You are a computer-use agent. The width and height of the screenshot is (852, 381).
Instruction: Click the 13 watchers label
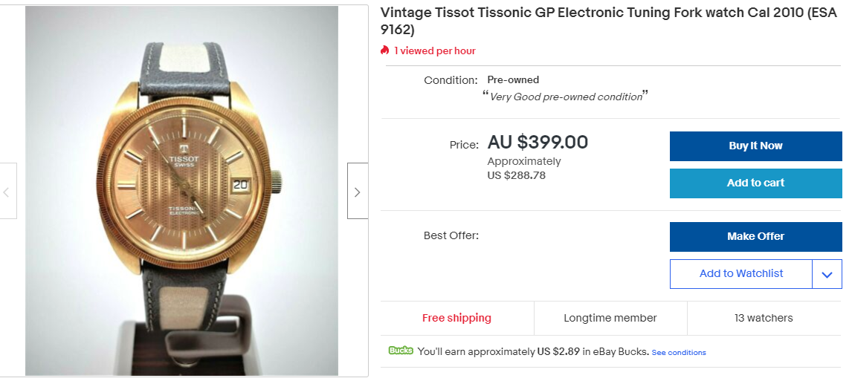(x=764, y=318)
